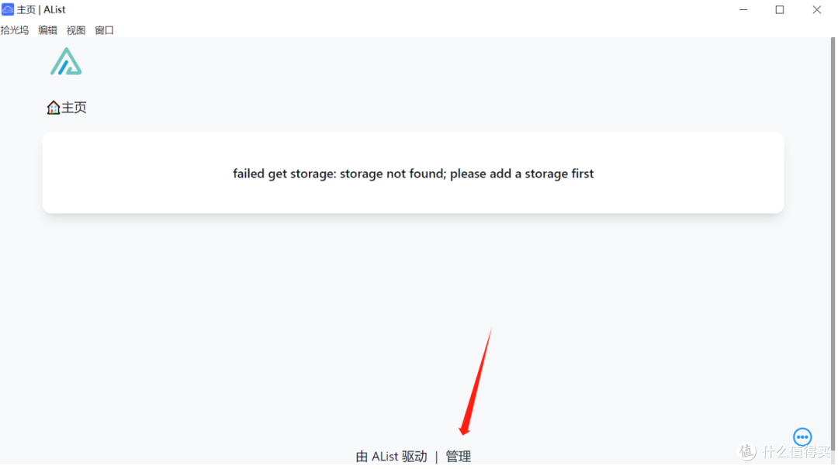Click the 什么值得买 watermark text

[x=796, y=452]
